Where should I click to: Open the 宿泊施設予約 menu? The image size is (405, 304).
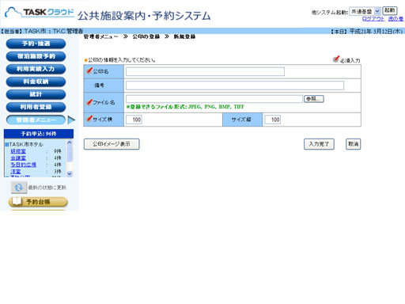36,56
